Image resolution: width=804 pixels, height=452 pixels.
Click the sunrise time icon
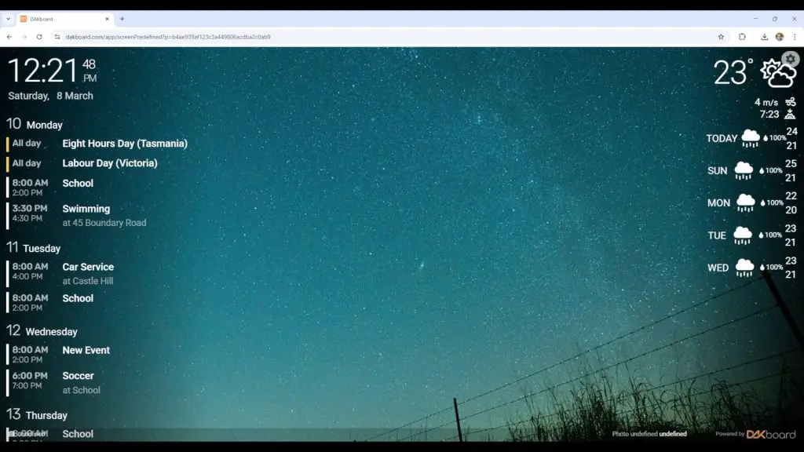pyautogui.click(x=790, y=115)
